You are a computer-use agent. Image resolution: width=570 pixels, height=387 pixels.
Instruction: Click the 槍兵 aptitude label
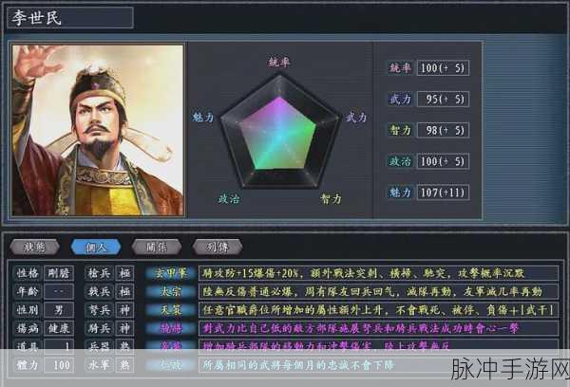[99, 273]
